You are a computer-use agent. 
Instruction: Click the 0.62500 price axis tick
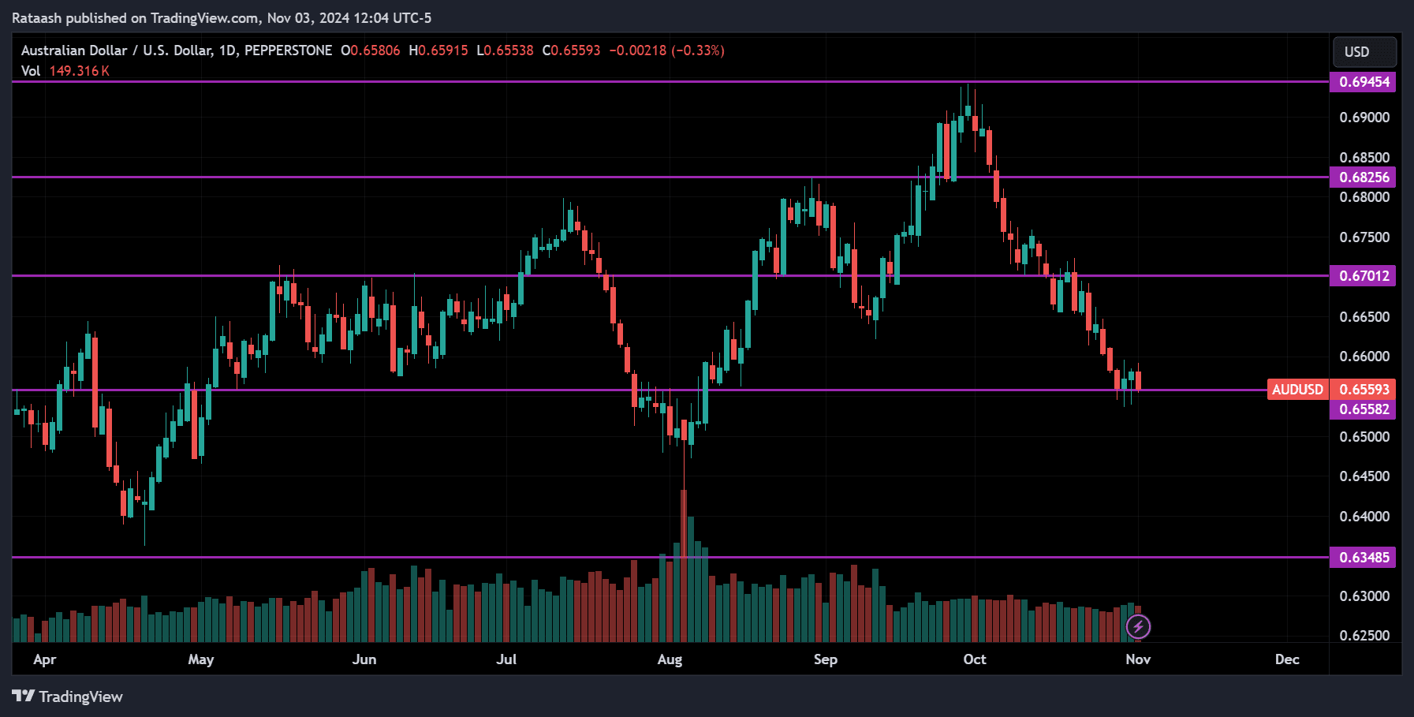tap(1364, 636)
